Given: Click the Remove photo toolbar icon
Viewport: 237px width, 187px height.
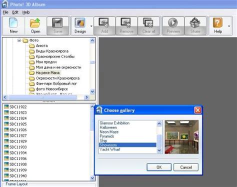Looking at the screenshot, I should [x=126, y=23].
